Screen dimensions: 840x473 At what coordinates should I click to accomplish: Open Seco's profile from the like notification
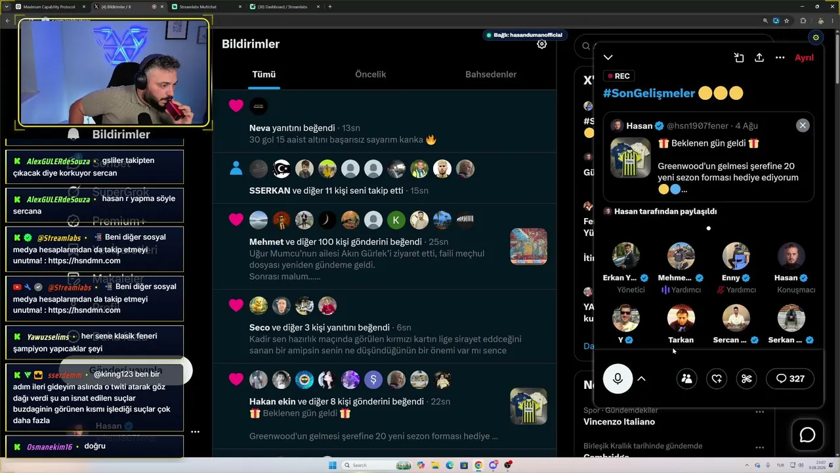click(260, 327)
